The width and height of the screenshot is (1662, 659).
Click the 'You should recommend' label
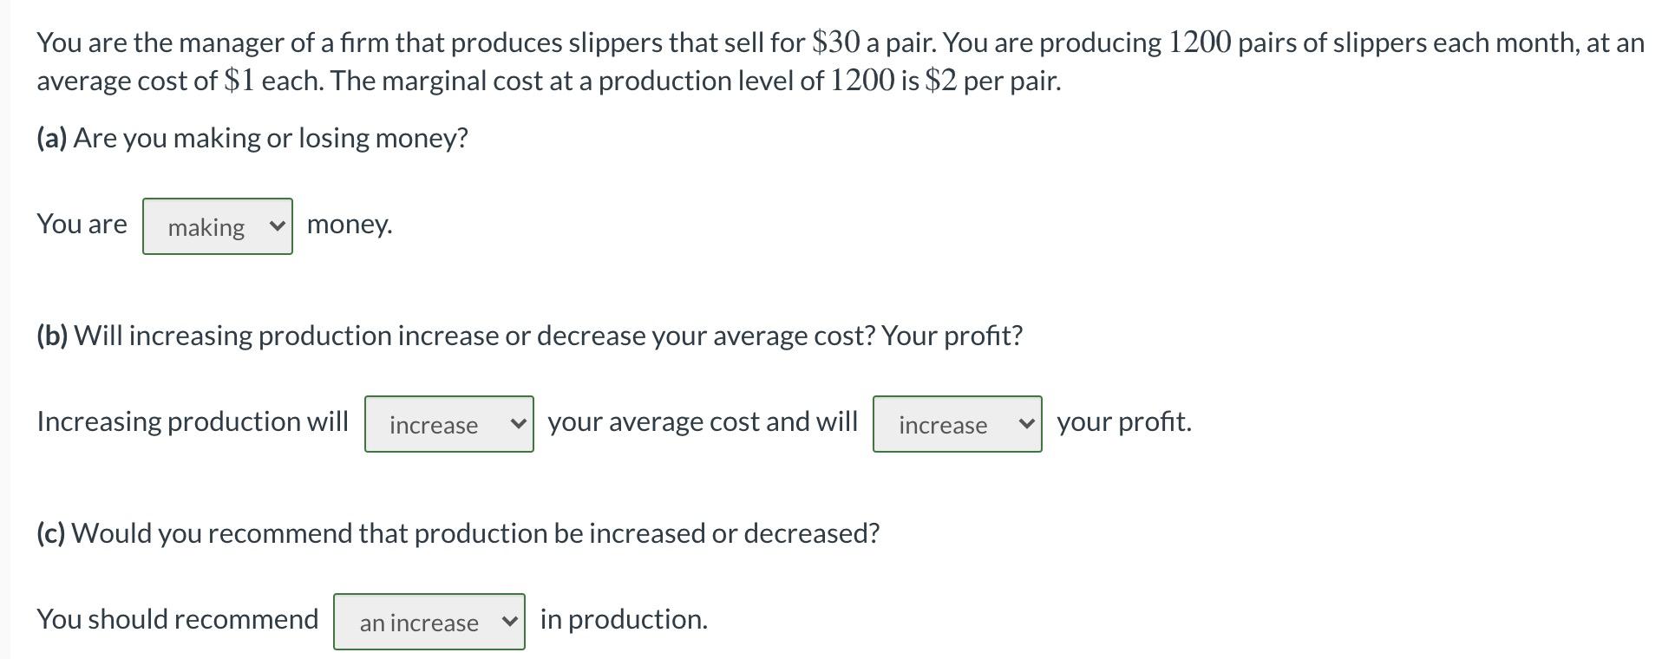(x=178, y=619)
